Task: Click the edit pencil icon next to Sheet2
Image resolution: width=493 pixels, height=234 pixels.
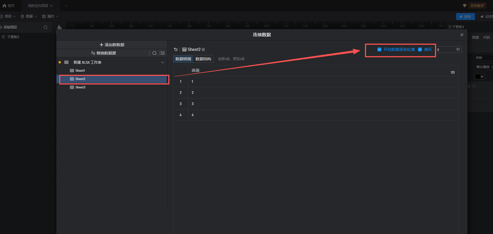Action: coord(203,49)
